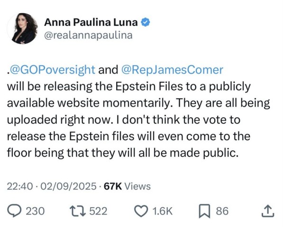Click the 86 bookmarks count

222,211
